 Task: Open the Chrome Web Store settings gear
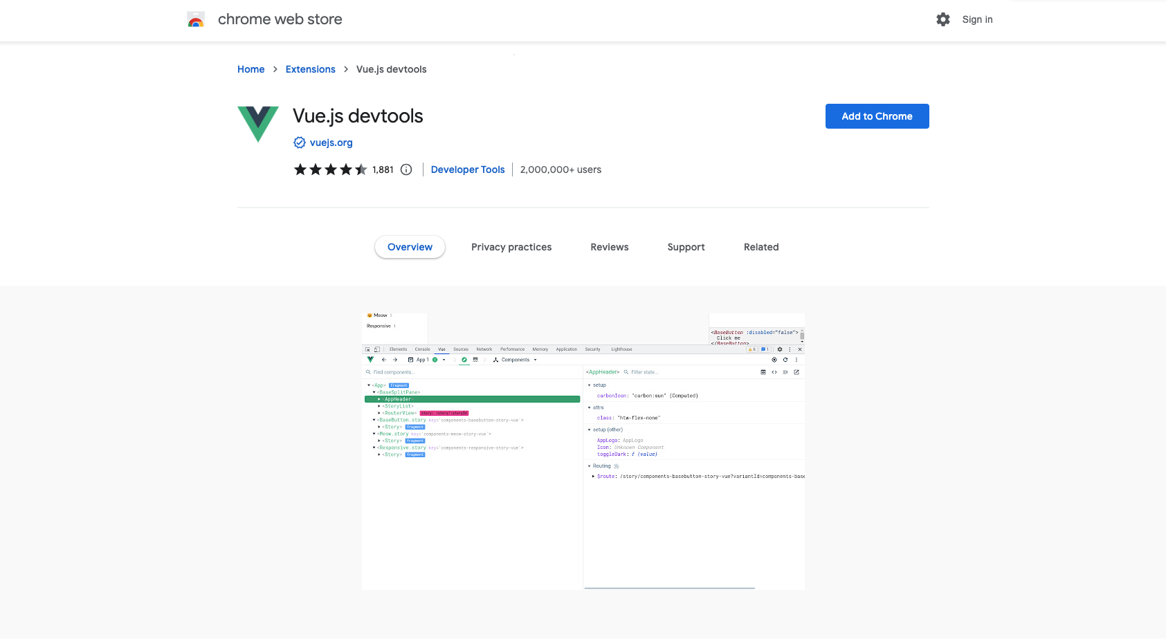tap(942, 19)
